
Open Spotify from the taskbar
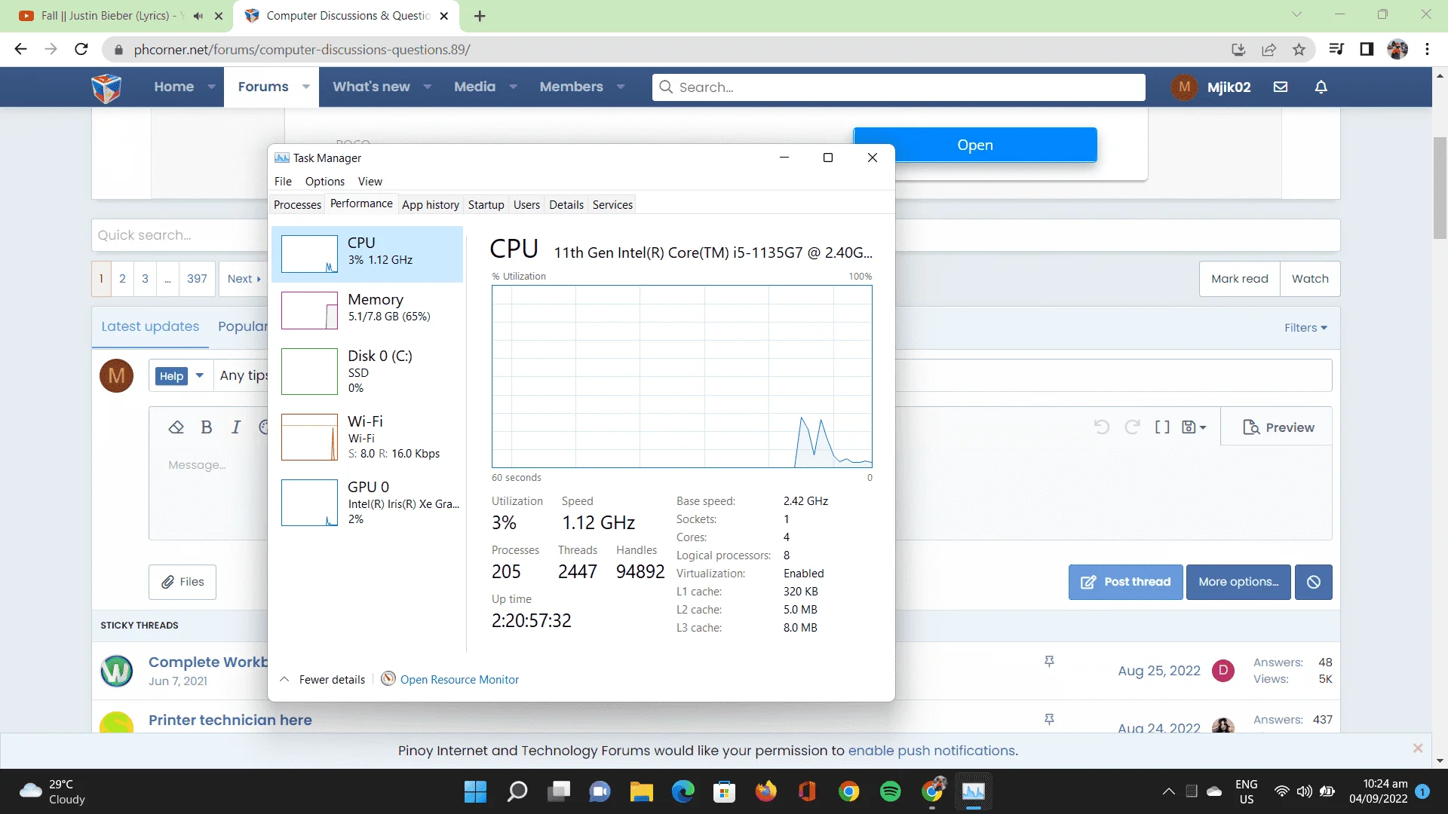(891, 791)
